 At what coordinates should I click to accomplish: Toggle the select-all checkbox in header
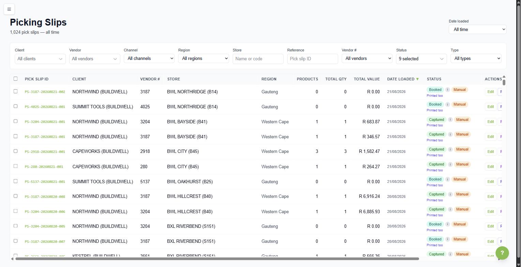pyautogui.click(x=15, y=79)
